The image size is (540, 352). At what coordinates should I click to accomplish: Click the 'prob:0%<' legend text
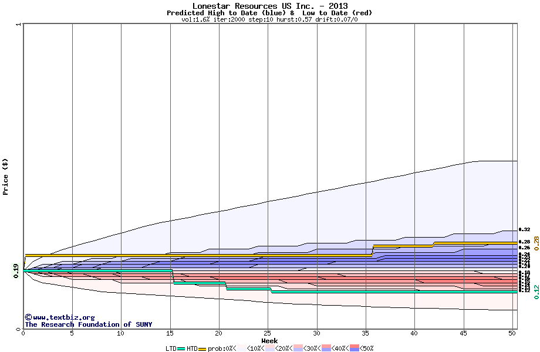coord(222,348)
